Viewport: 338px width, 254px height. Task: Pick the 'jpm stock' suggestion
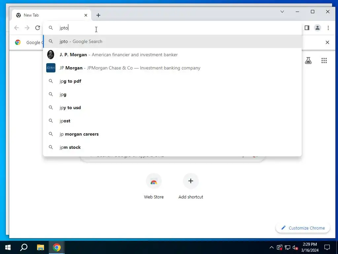[x=172, y=147]
